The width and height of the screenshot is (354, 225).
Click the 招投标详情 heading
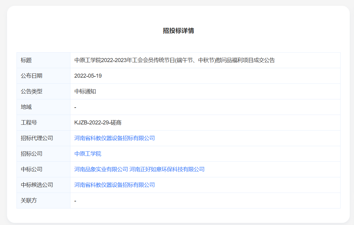pyautogui.click(x=178, y=31)
